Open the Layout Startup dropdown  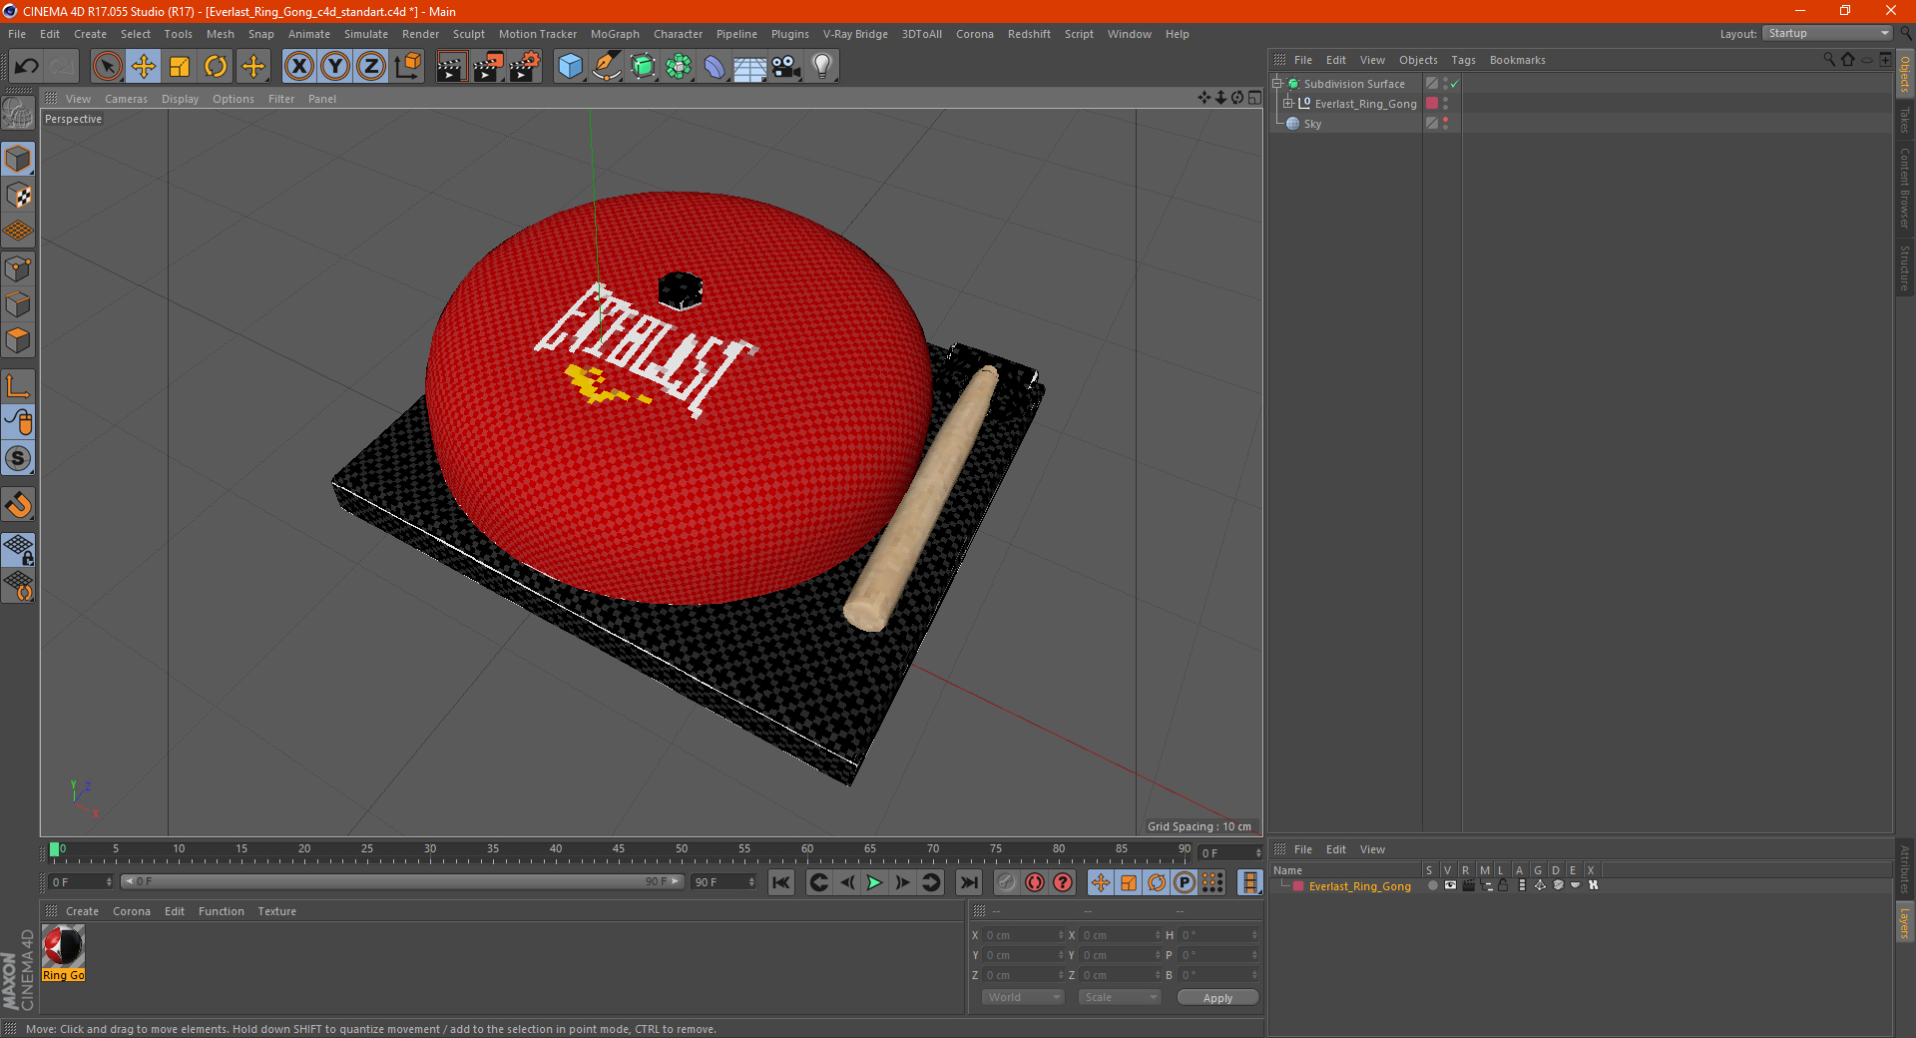coord(1827,33)
